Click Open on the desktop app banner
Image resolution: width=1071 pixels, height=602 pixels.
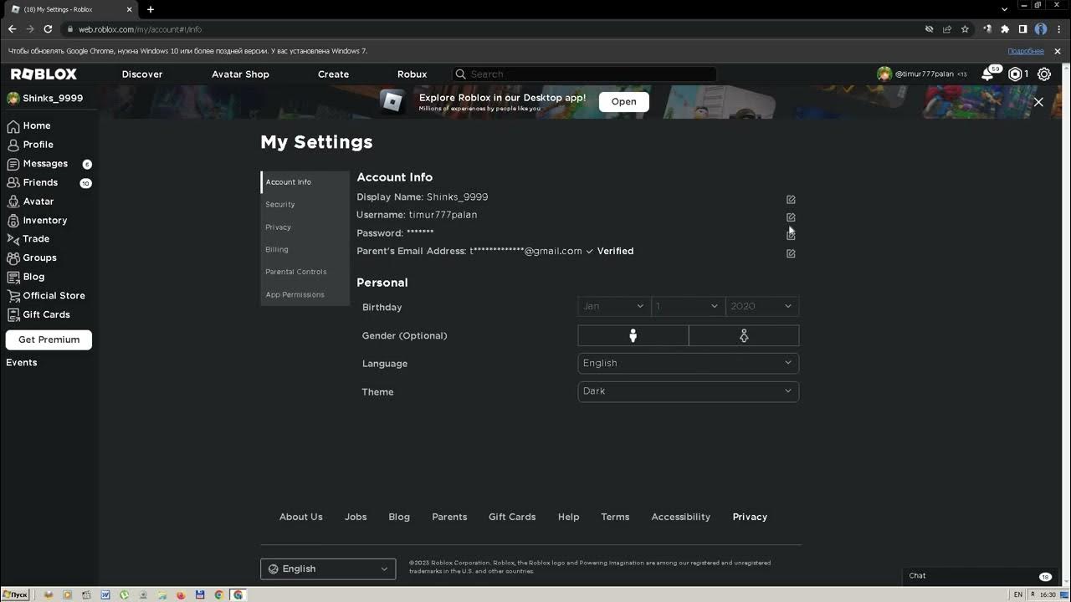(623, 102)
